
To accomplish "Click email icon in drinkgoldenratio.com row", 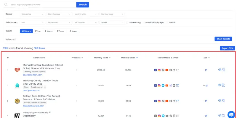I will point(177,101).
